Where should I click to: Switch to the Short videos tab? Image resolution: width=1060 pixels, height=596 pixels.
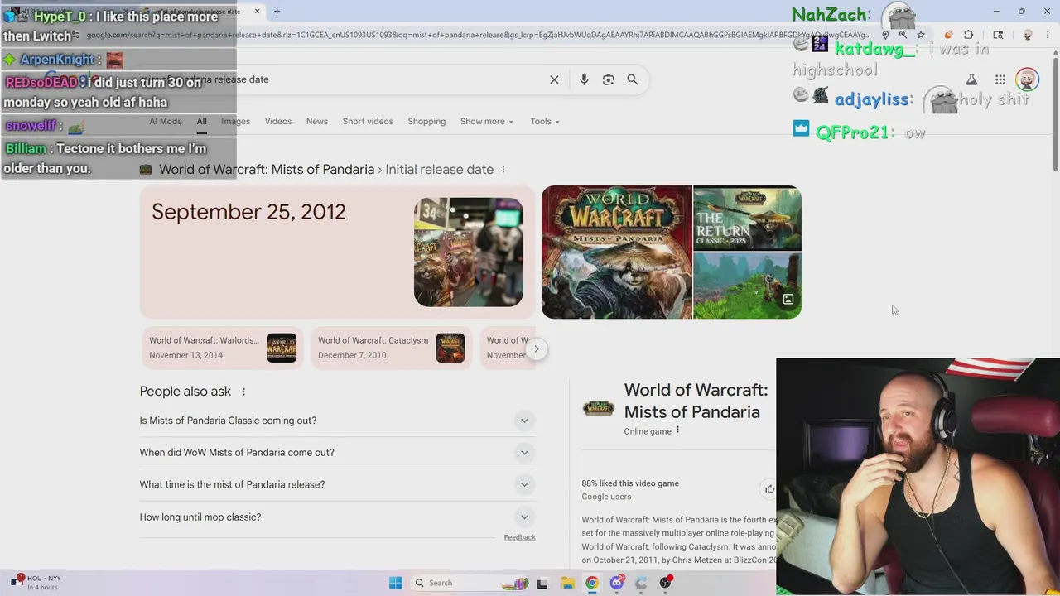[x=368, y=122]
